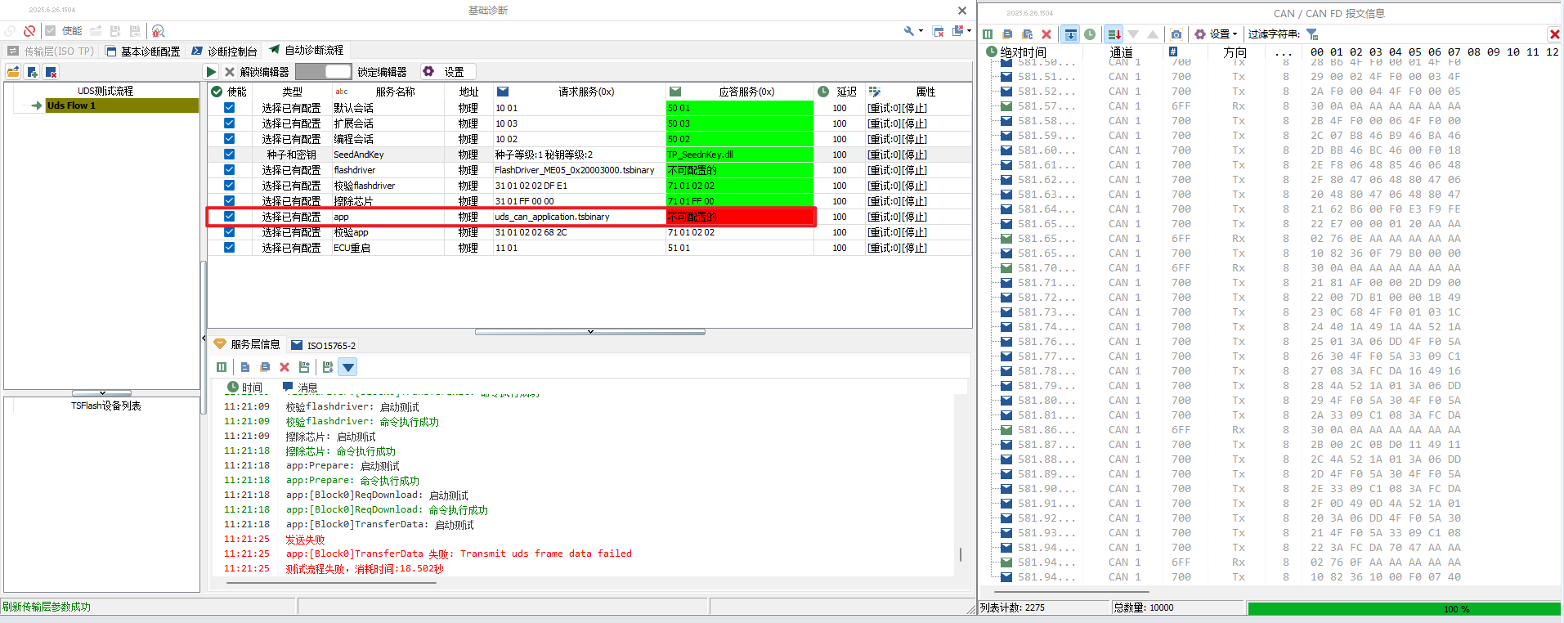Stop the flow with the gray X icon
This screenshot has width=1564, height=623.
[x=230, y=72]
